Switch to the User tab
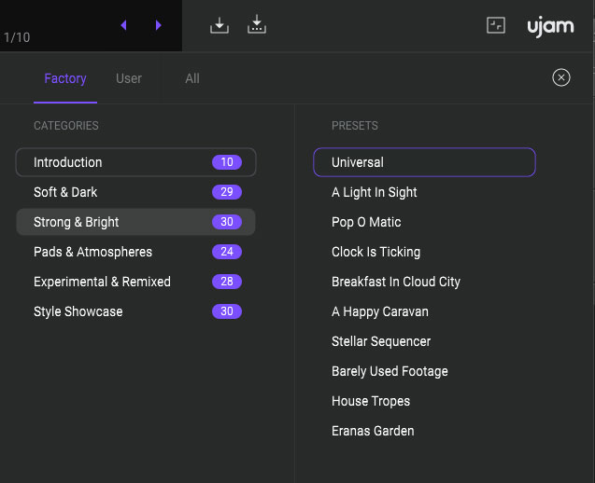This screenshot has width=595, height=483. click(x=129, y=78)
